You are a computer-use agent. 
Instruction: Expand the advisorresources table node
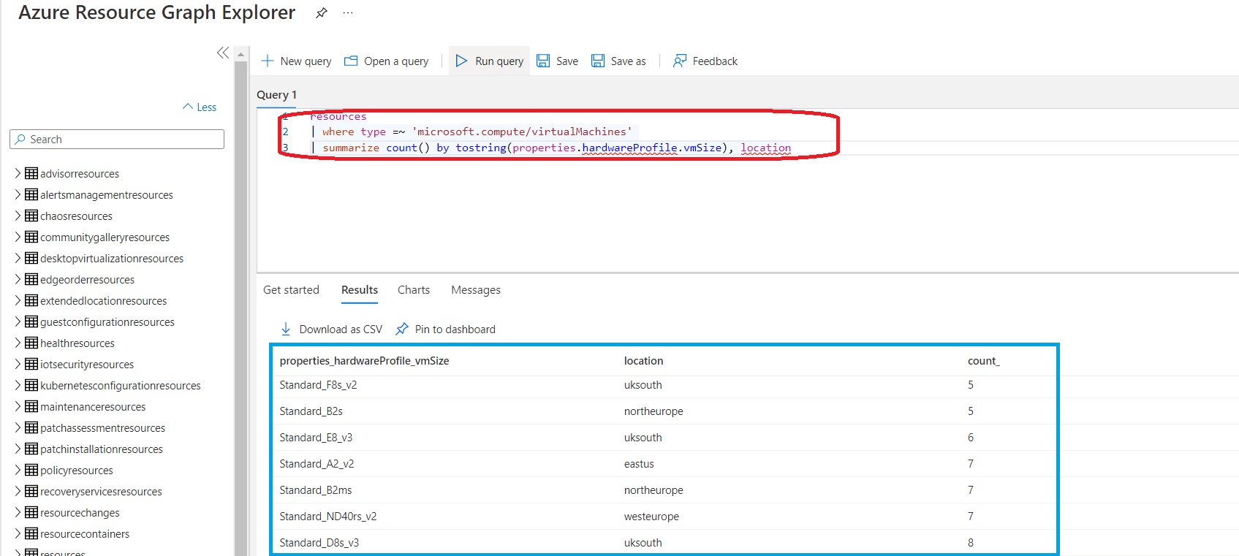(18, 173)
